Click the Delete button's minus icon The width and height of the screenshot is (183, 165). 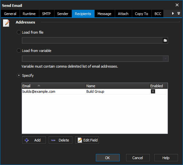pos(53,140)
